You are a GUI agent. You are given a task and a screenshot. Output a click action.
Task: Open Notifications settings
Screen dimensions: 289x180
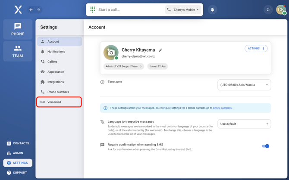59,52
